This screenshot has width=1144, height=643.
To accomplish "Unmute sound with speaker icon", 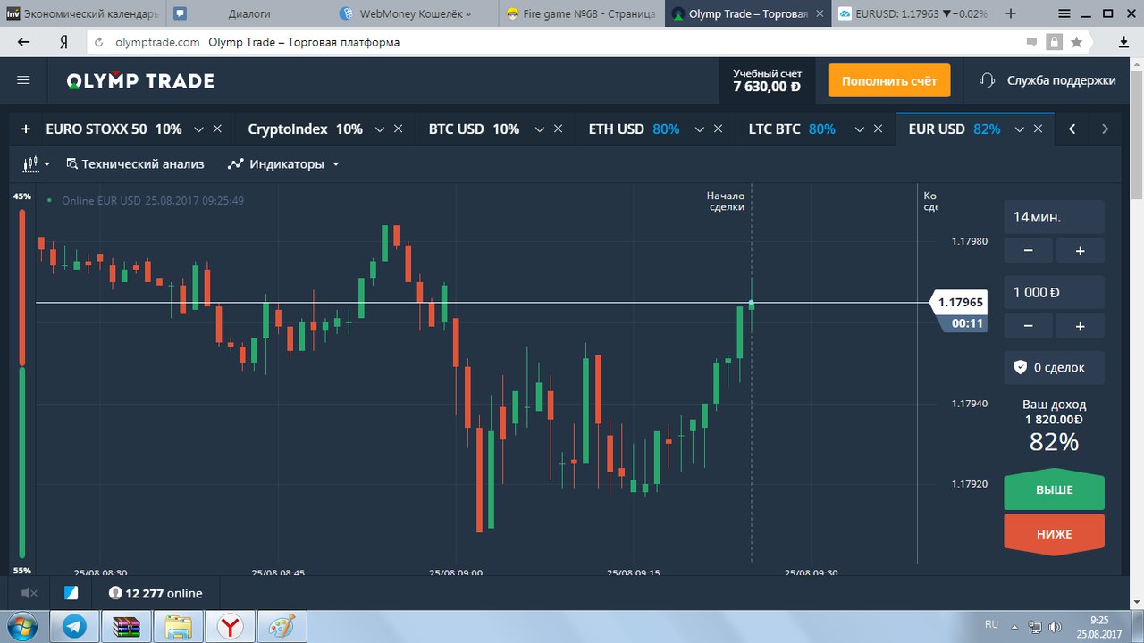I will pyautogui.click(x=29, y=593).
